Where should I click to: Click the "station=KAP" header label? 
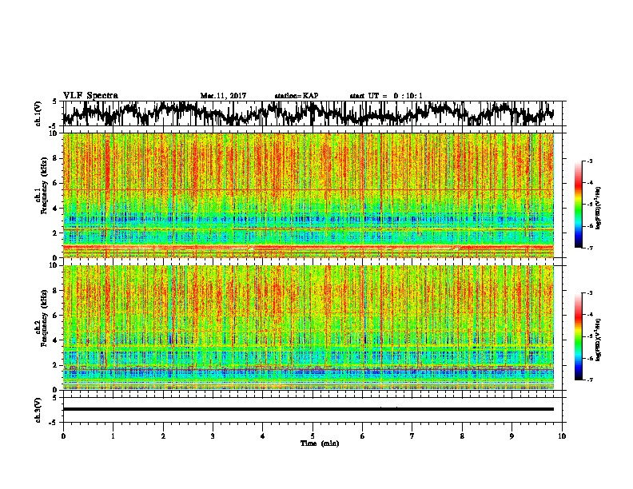pos(297,96)
